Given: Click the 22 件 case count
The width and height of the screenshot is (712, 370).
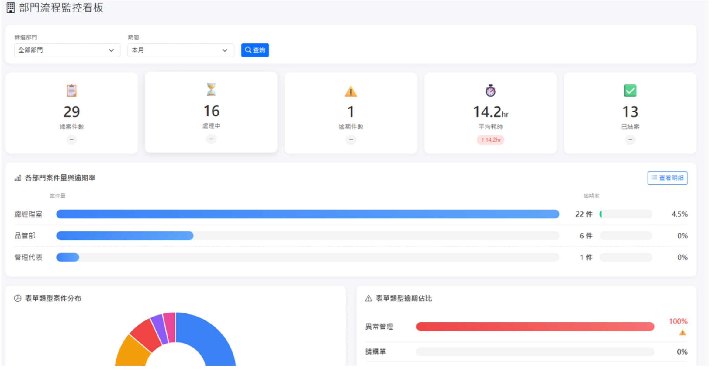Looking at the screenshot, I should [583, 214].
